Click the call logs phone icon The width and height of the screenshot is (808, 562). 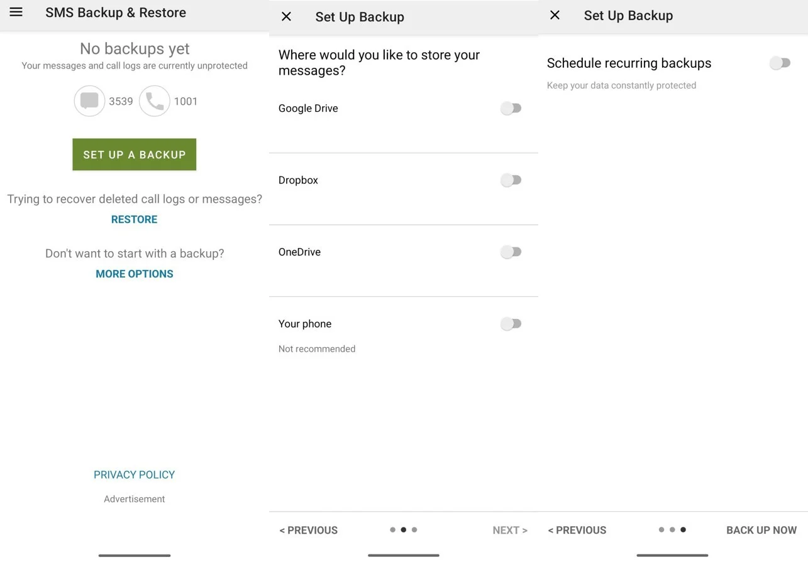tap(155, 100)
